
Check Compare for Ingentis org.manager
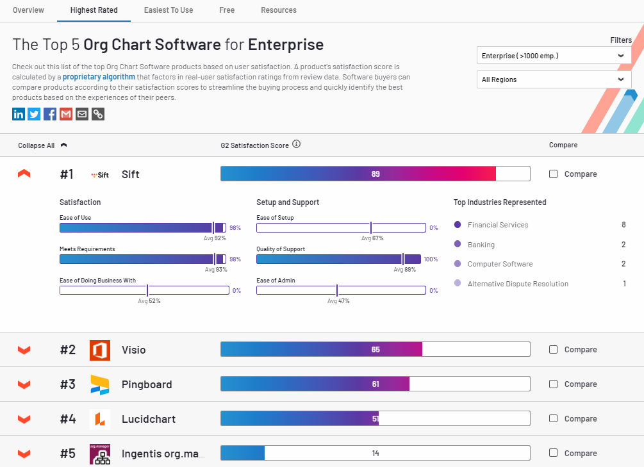[553, 453]
